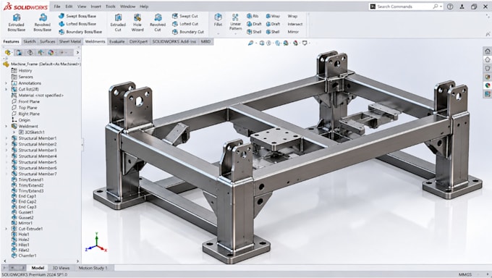Open the DisplayManager tab icon
This screenshot has height=278, width=492.
point(51,52)
